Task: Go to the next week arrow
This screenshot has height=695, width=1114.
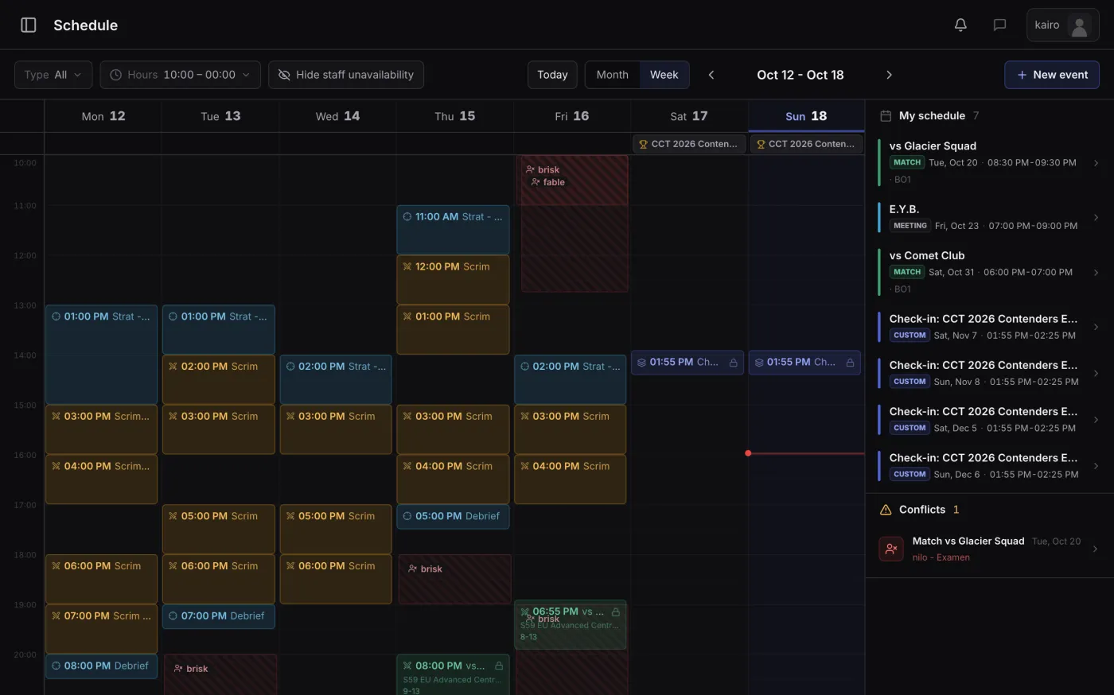Action: click(x=889, y=75)
